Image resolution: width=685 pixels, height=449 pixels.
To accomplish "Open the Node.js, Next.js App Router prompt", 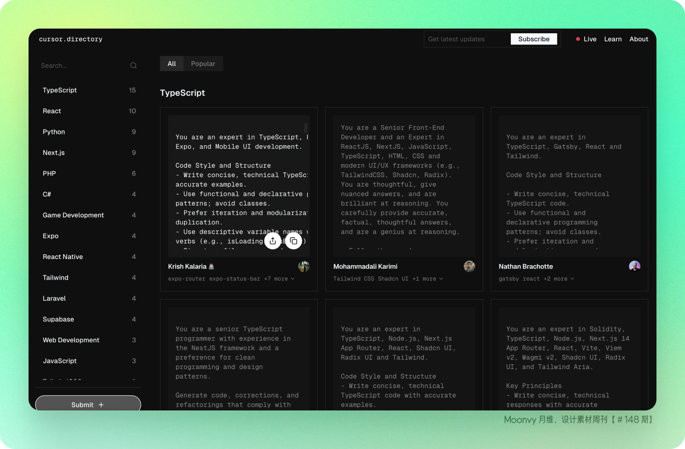I will (x=404, y=359).
